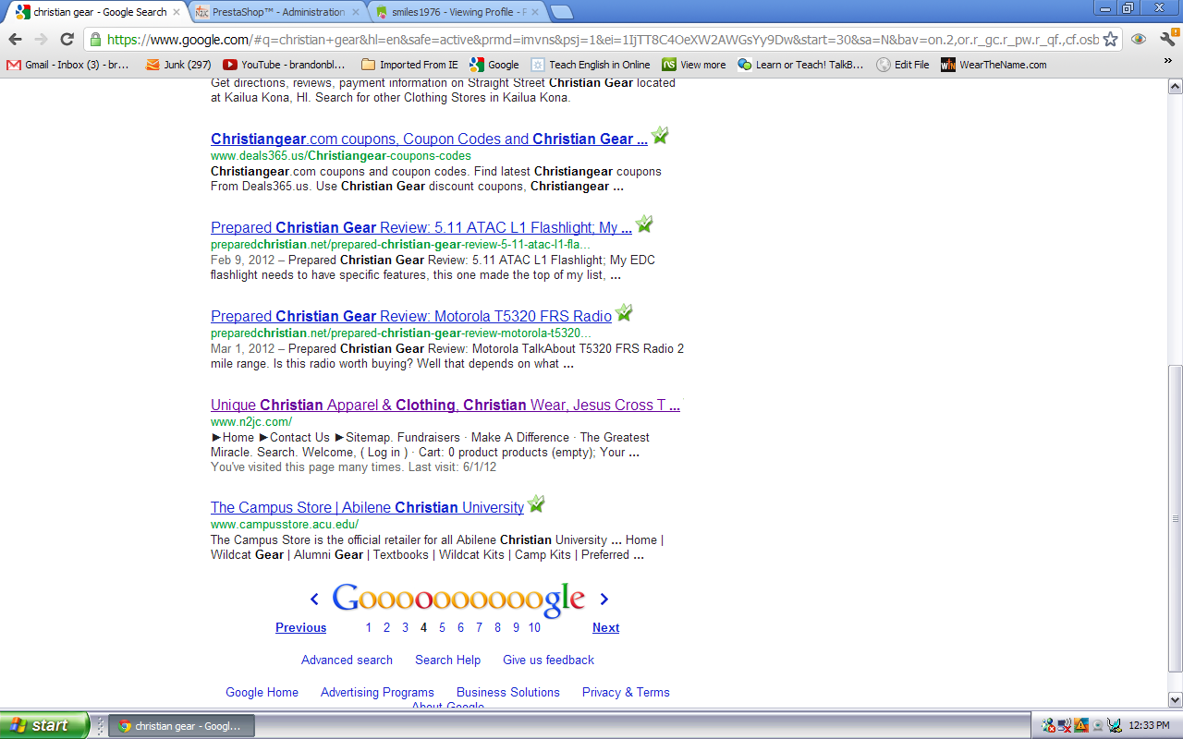This screenshot has width=1183, height=739.
Task: Open the Teach English in Online bookmark
Action: [591, 65]
